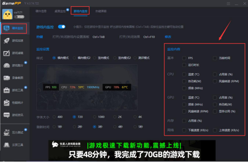Check GPU 风扇转速 (RPM) box
The height and width of the screenshot is (162, 248).
pyautogui.click(x=184, y=111)
